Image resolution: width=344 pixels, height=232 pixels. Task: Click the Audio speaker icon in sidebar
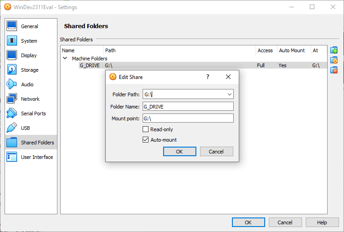click(12, 84)
